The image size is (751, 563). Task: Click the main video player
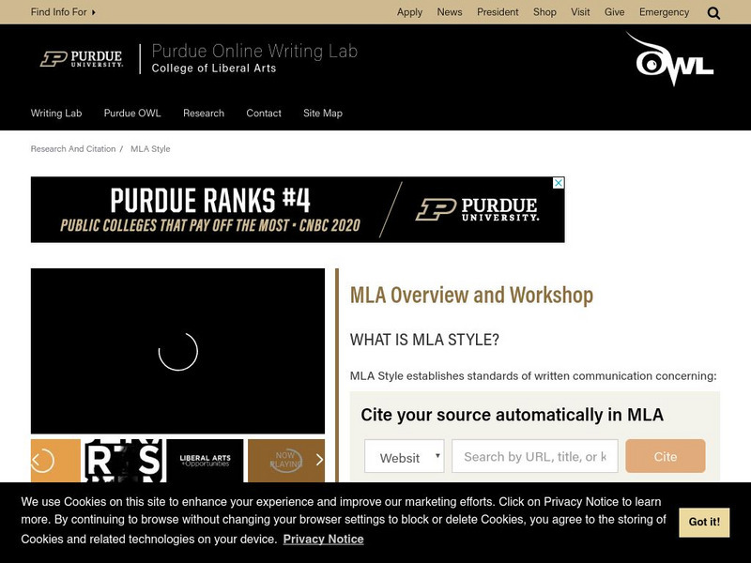tap(177, 351)
